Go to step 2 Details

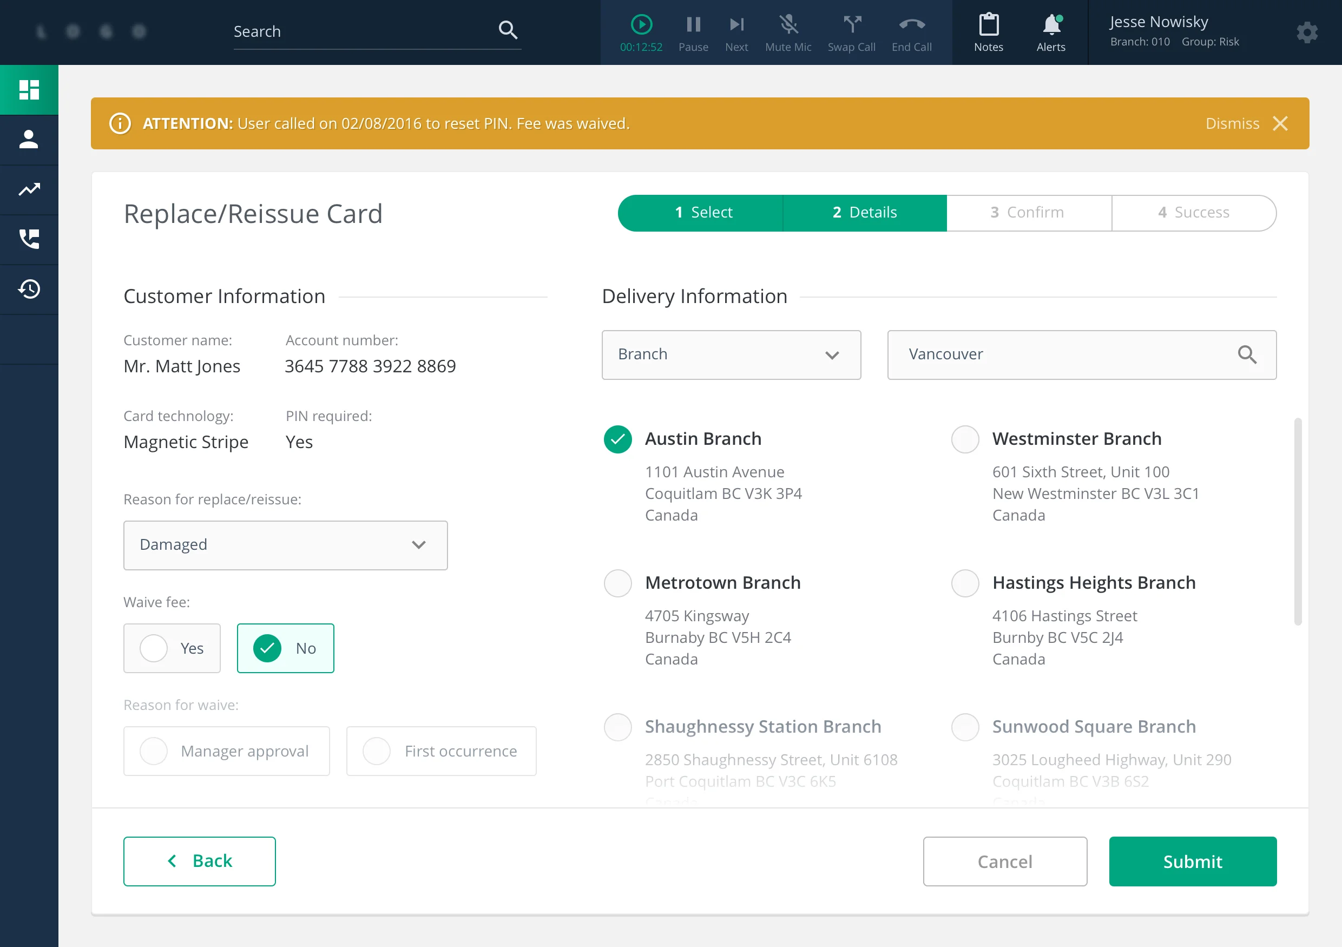point(865,213)
